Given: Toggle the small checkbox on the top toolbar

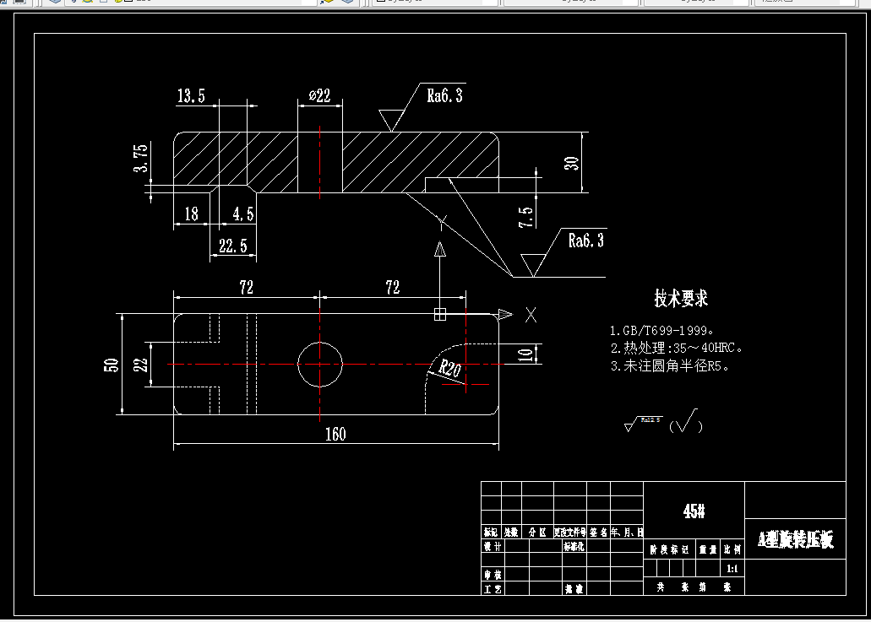Looking at the screenshot, I should pyautogui.click(x=103, y=3).
